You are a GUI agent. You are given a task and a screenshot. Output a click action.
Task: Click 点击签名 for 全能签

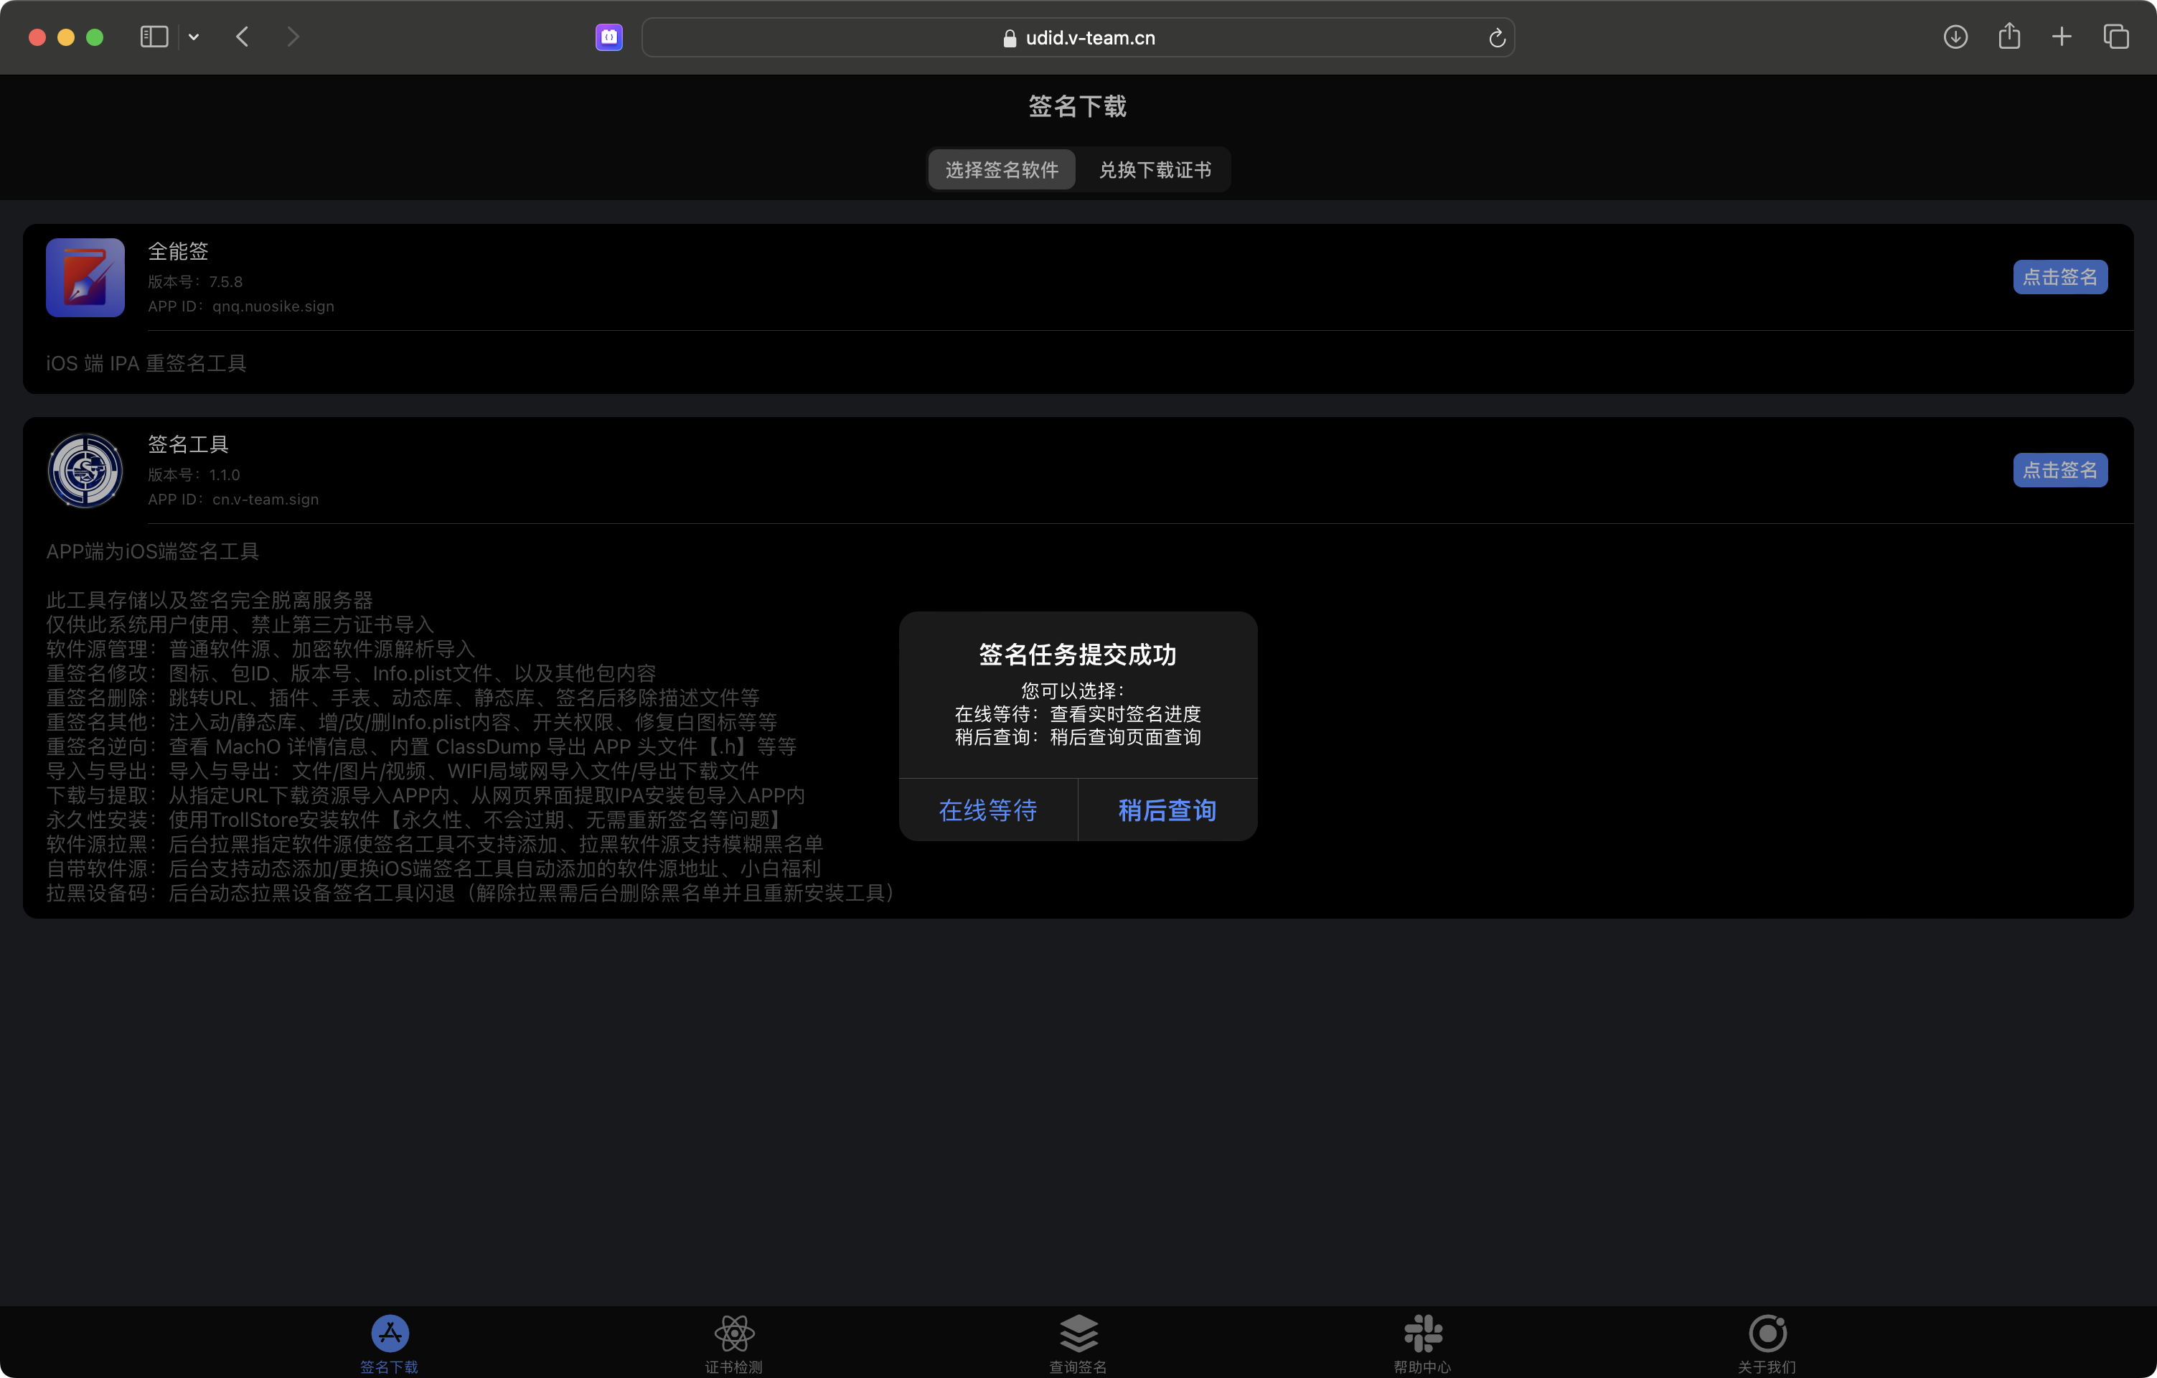pos(2060,277)
